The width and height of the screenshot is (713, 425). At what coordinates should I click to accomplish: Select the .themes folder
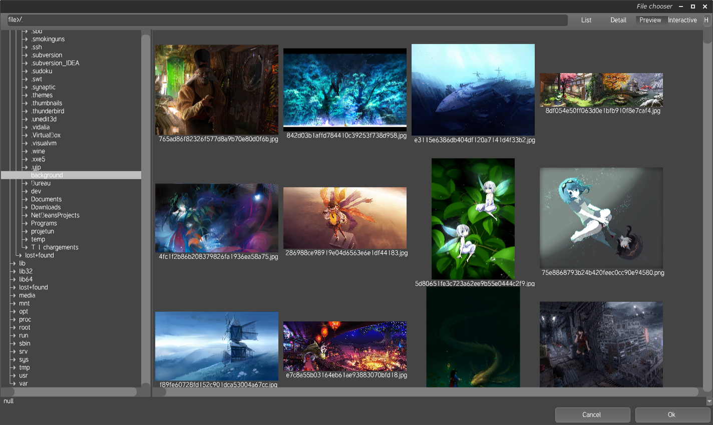(42, 95)
